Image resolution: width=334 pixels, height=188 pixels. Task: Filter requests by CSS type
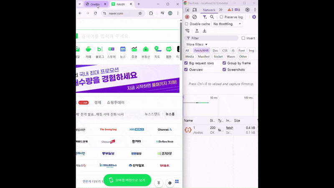coord(225,51)
